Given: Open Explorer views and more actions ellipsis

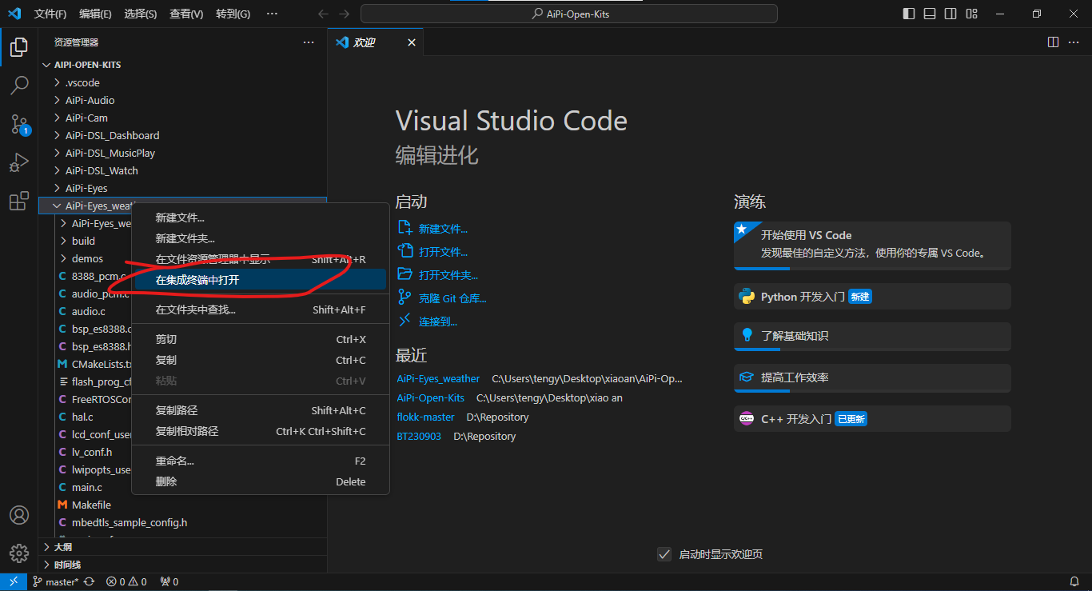Looking at the screenshot, I should click(x=308, y=42).
